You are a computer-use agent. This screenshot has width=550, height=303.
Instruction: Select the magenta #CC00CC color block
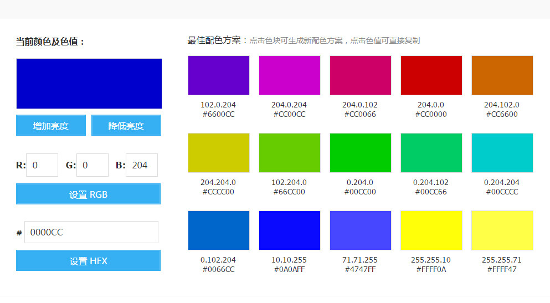(289, 75)
